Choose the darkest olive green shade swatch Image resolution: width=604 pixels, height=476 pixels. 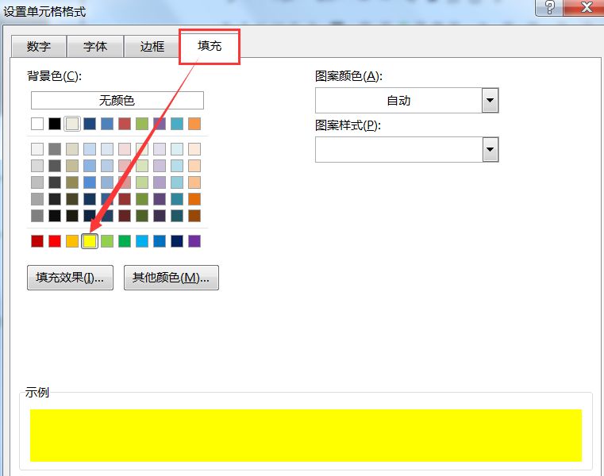point(142,216)
